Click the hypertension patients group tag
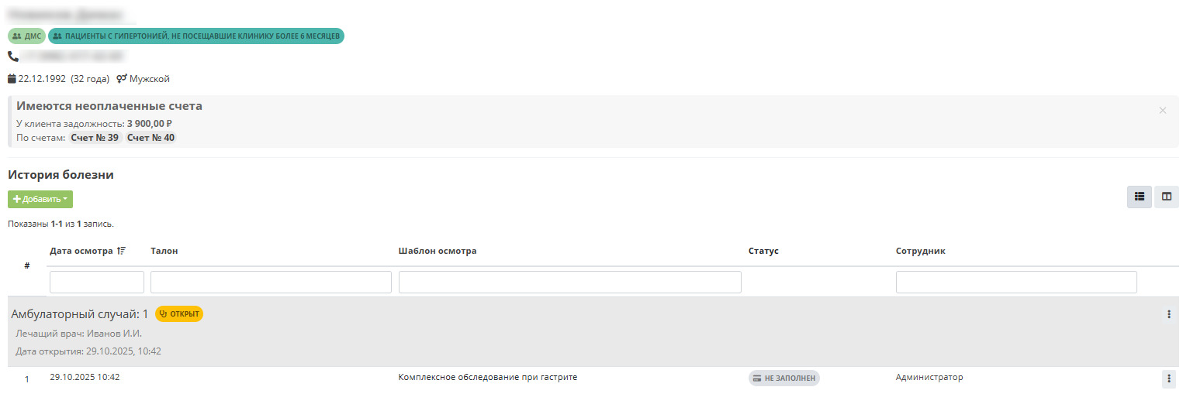 pos(196,36)
